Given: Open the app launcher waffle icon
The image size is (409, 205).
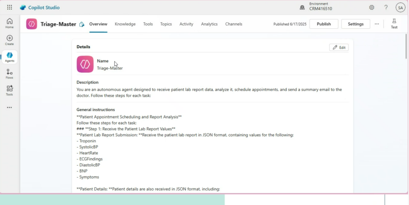Looking at the screenshot, I should (10, 7).
